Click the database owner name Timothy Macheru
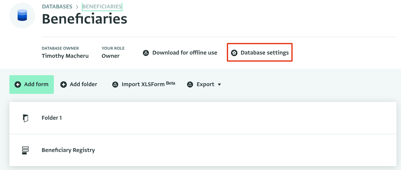The width and height of the screenshot is (401, 170). point(65,56)
